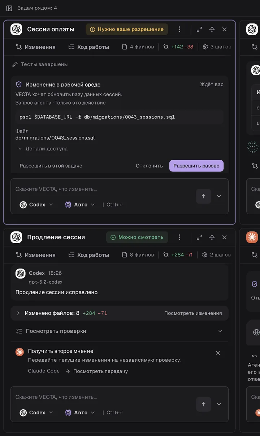Expand the Сессии оплаты card to fullscreen
260x436 pixels.
pos(199,29)
